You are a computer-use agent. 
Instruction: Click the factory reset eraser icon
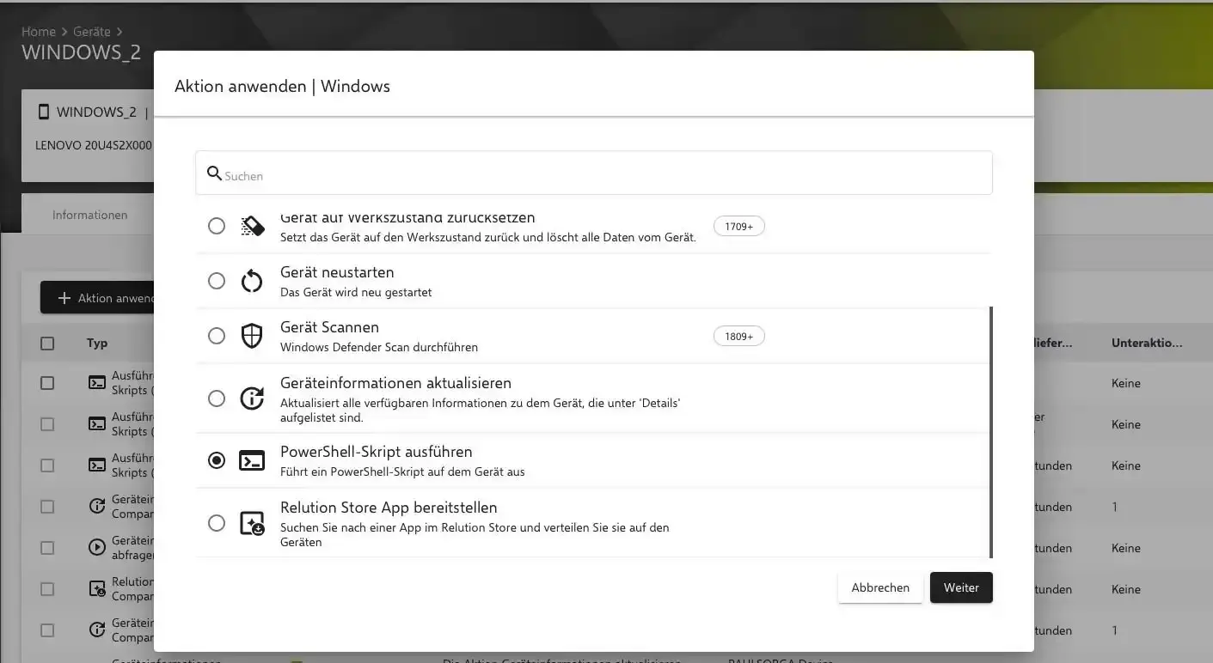pyautogui.click(x=252, y=226)
